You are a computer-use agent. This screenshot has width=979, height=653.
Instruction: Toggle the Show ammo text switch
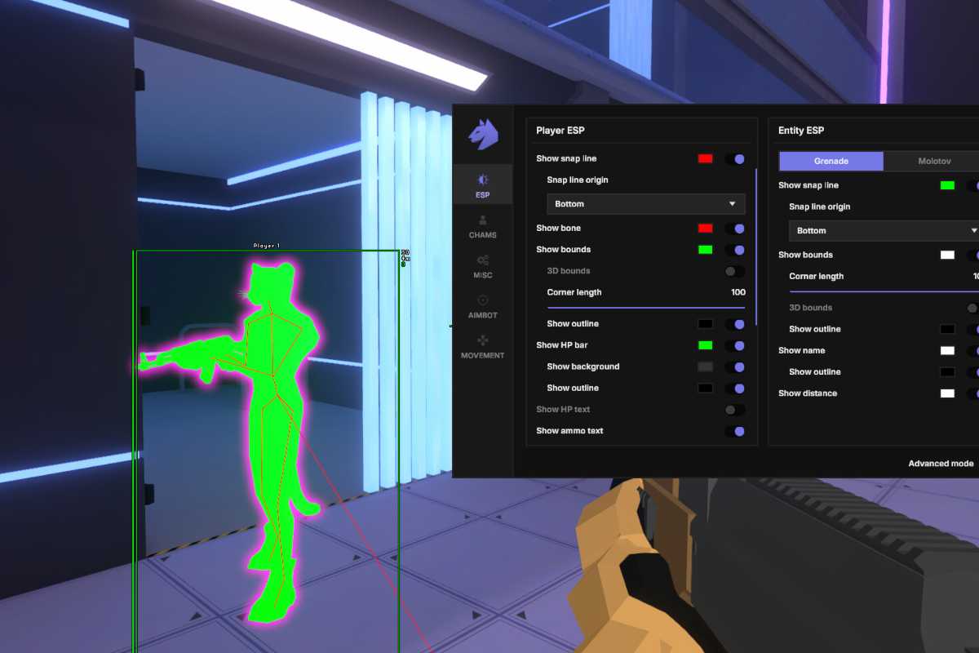(x=734, y=431)
